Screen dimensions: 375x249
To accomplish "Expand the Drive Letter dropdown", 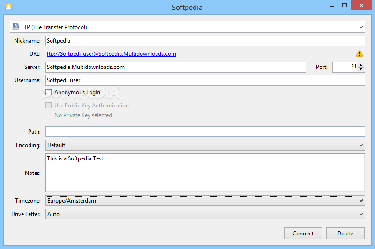I will (205, 214).
